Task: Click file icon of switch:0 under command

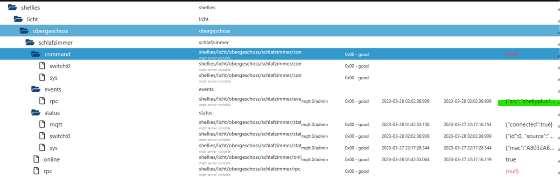Action: [x=42, y=66]
